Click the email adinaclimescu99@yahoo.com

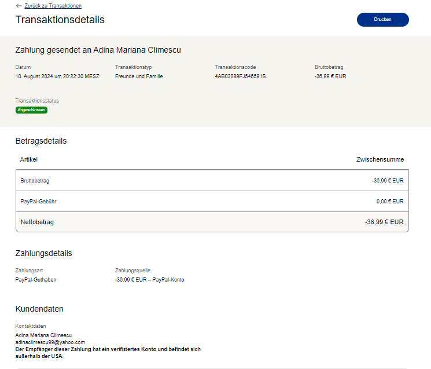point(50,342)
